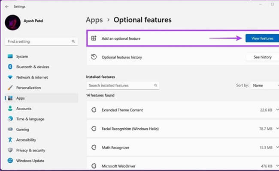Click the Personalization paintbrush icon

click(x=10, y=88)
